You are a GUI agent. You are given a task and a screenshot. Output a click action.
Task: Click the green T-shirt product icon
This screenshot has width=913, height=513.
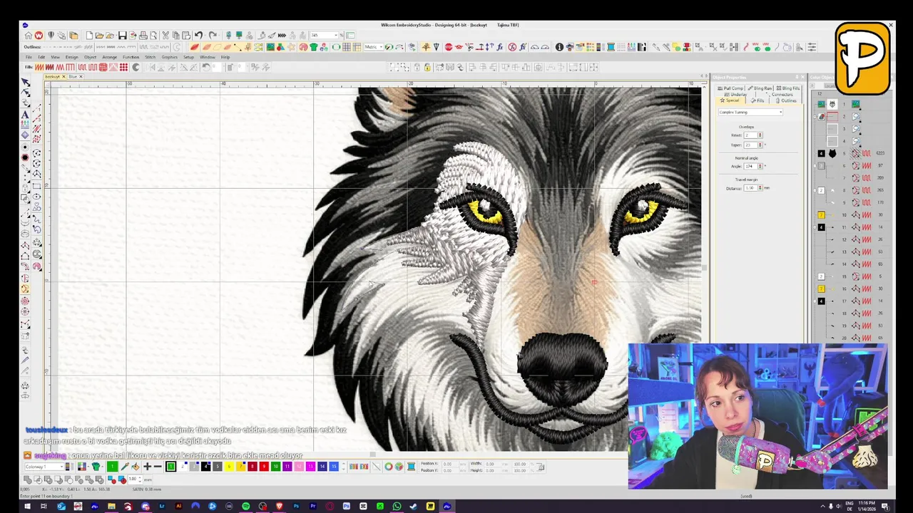(313, 47)
